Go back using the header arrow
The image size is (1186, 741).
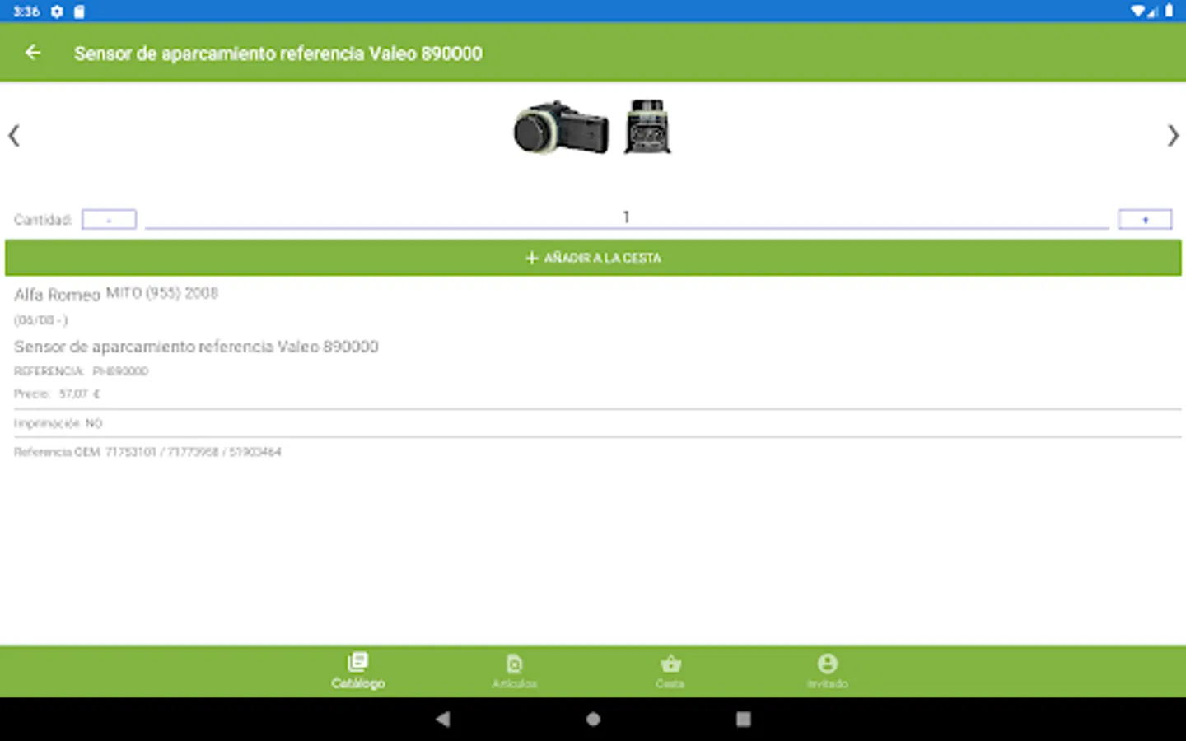click(33, 53)
